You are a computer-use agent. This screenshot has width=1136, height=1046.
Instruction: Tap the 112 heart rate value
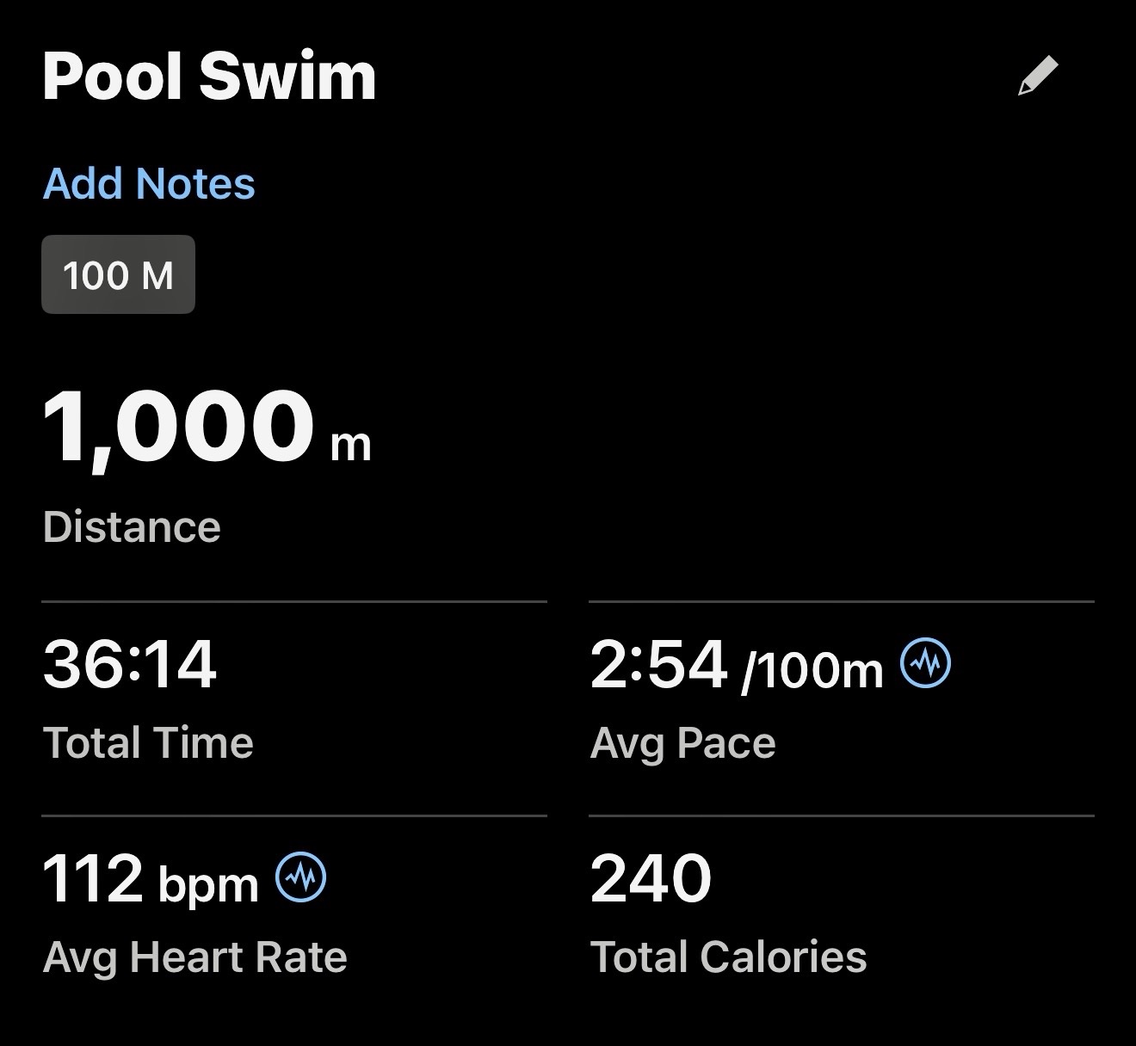(x=92, y=879)
